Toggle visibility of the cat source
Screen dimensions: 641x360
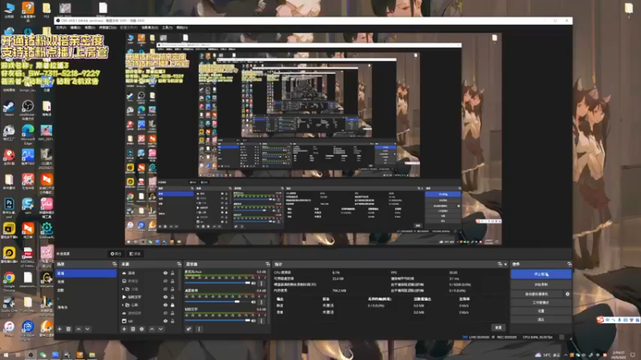(166, 322)
